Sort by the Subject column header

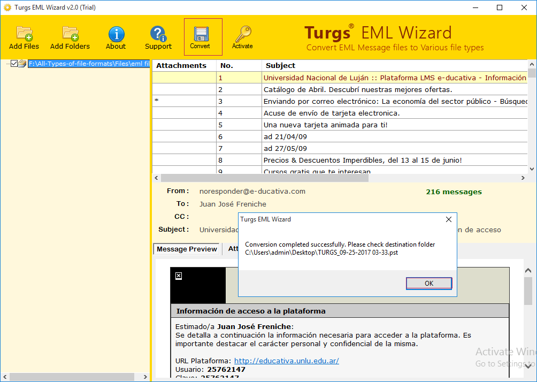[395, 65]
